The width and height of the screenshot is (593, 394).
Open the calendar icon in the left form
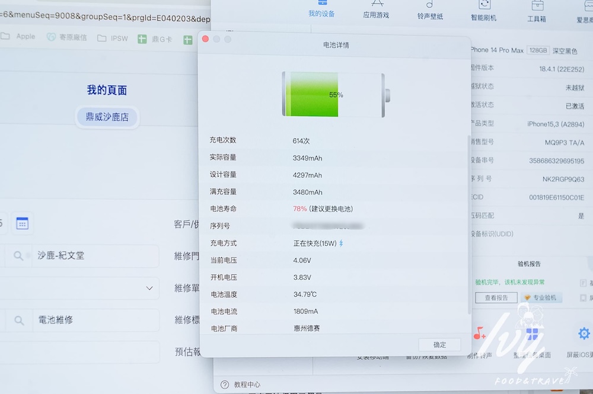[22, 223]
